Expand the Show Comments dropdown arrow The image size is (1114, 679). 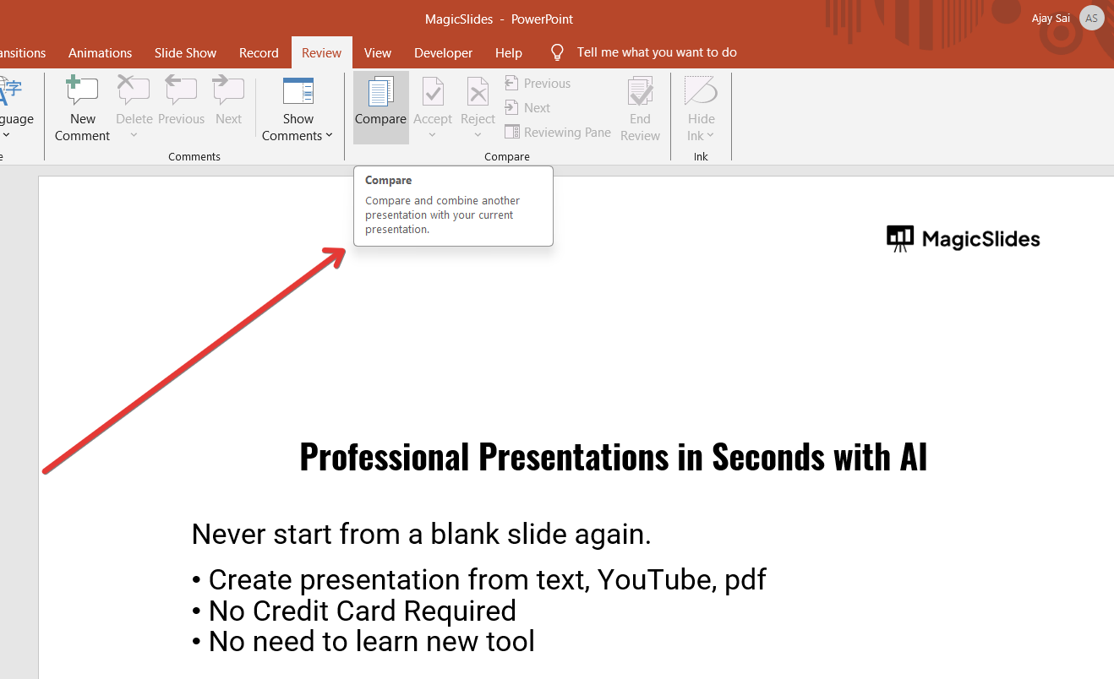329,136
